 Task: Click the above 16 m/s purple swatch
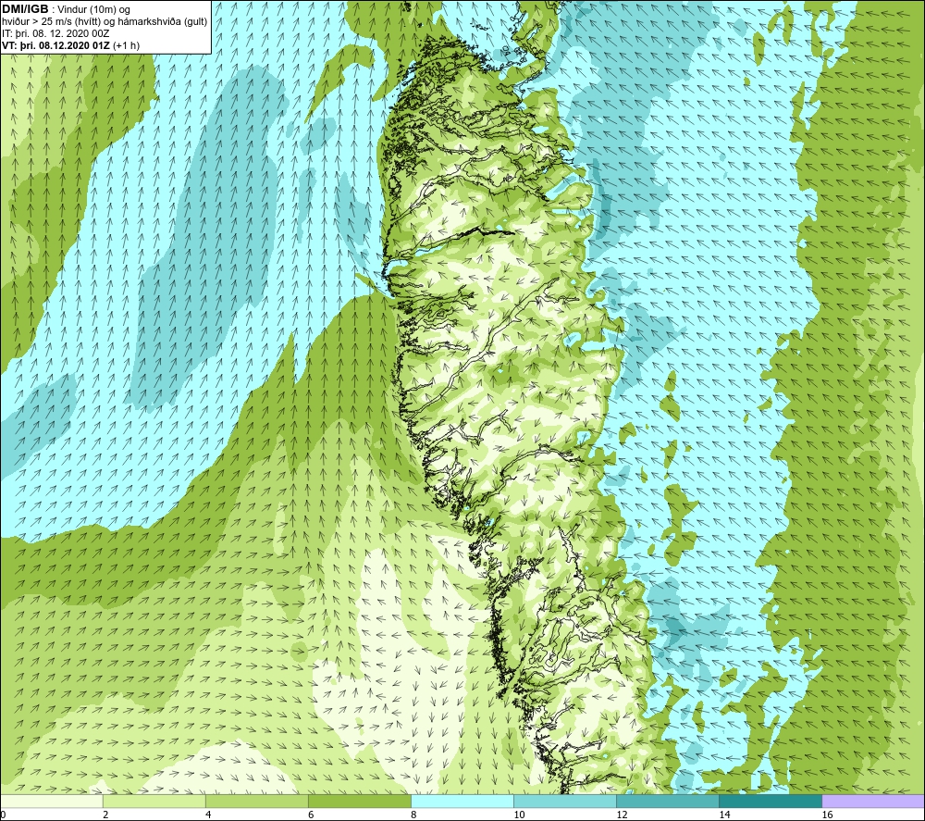(874, 801)
